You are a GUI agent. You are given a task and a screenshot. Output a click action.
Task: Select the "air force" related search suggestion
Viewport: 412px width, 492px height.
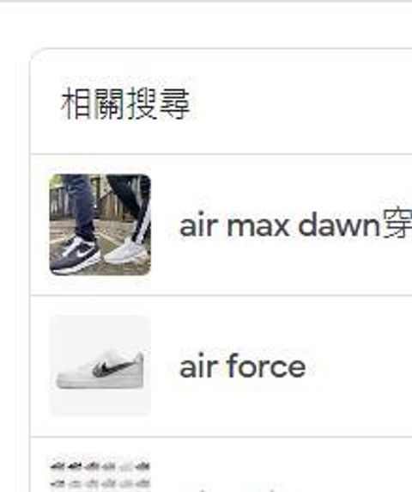(x=243, y=366)
